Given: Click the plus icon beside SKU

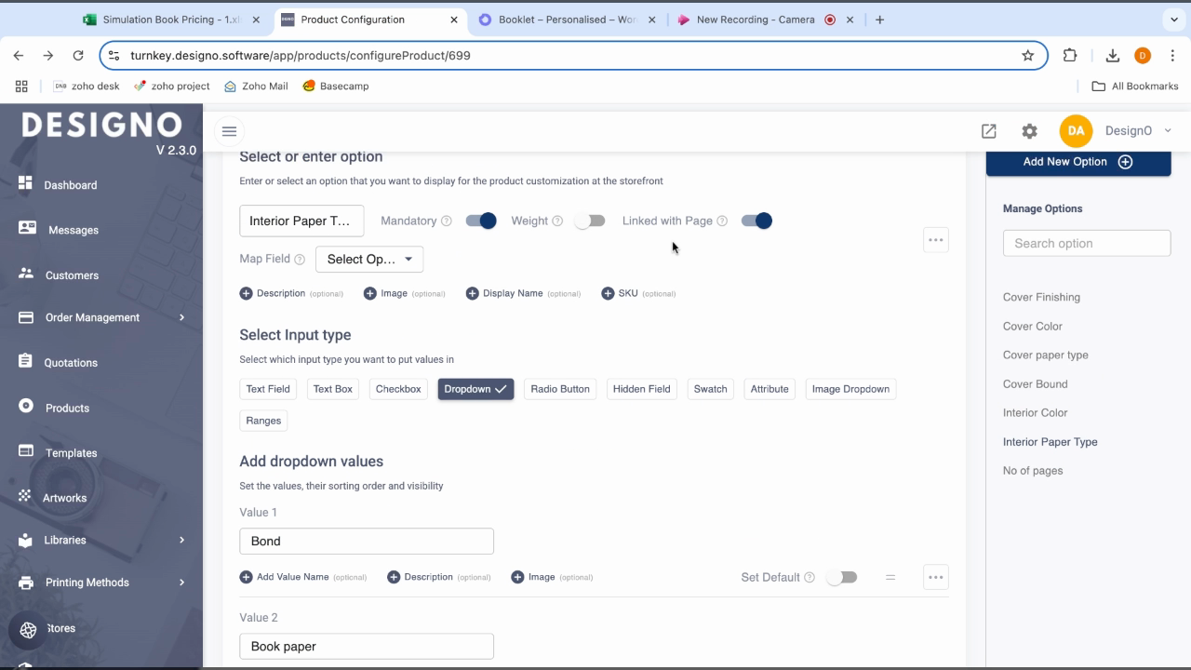Looking at the screenshot, I should tap(608, 293).
